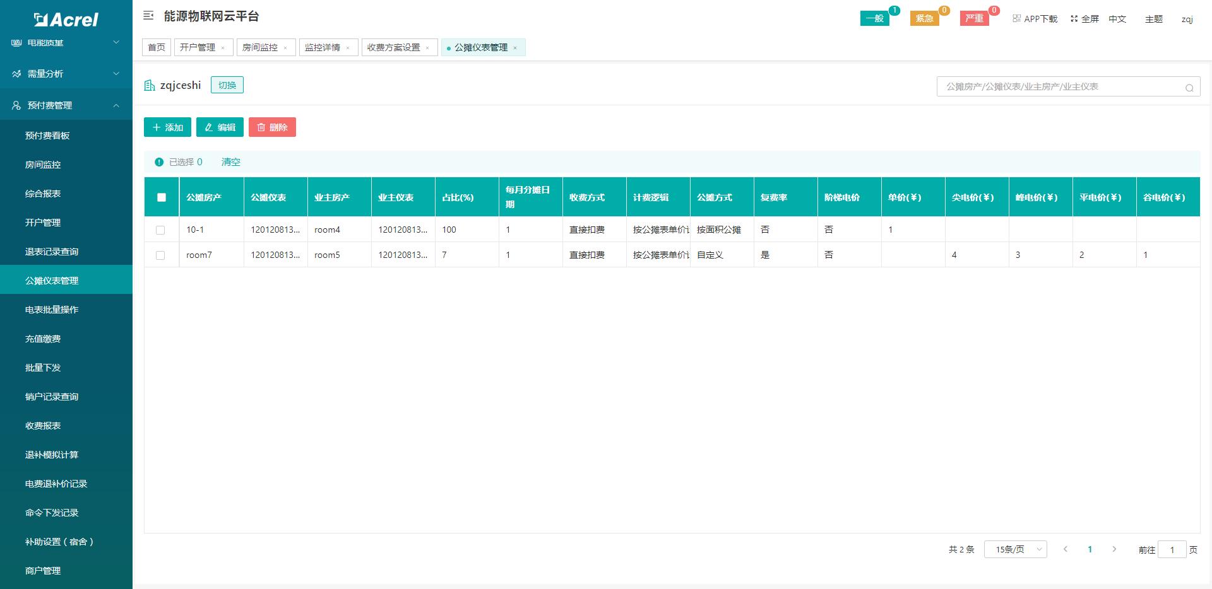This screenshot has height=589, width=1212.
Task: Open the 收费方案设置 tab
Action: pos(395,47)
